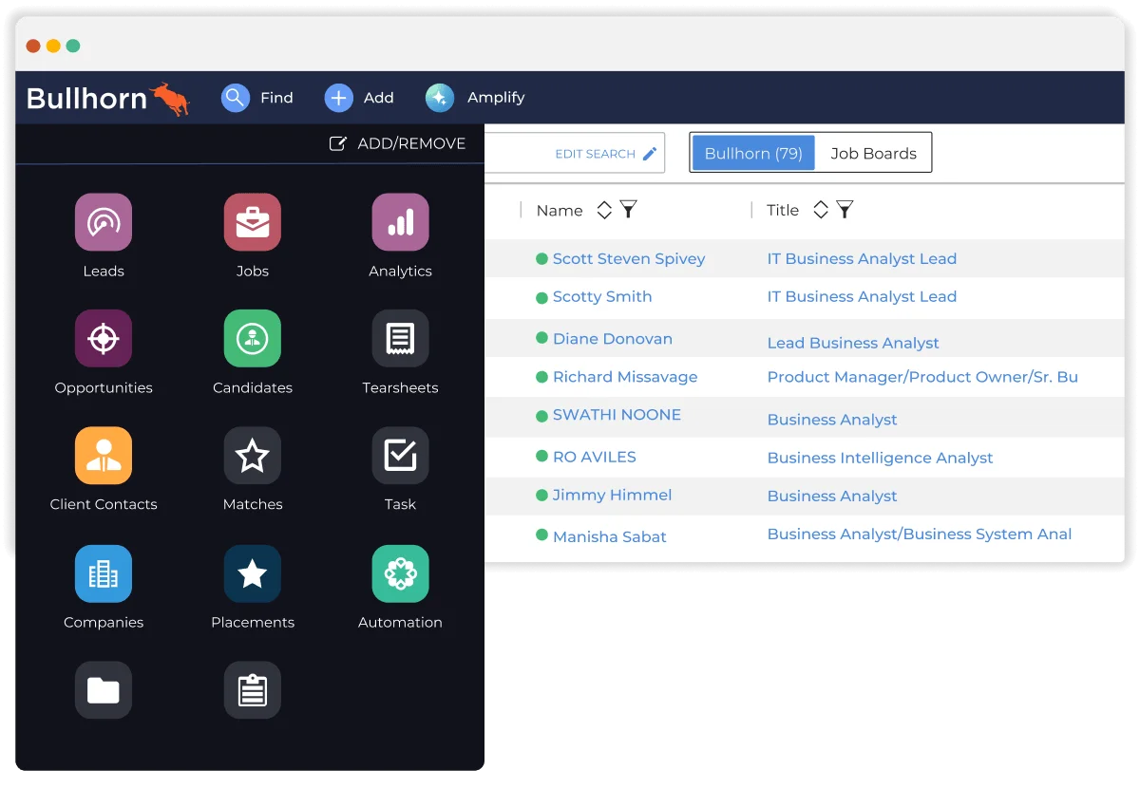Open Manisha Sabat's record

pyautogui.click(x=610, y=536)
